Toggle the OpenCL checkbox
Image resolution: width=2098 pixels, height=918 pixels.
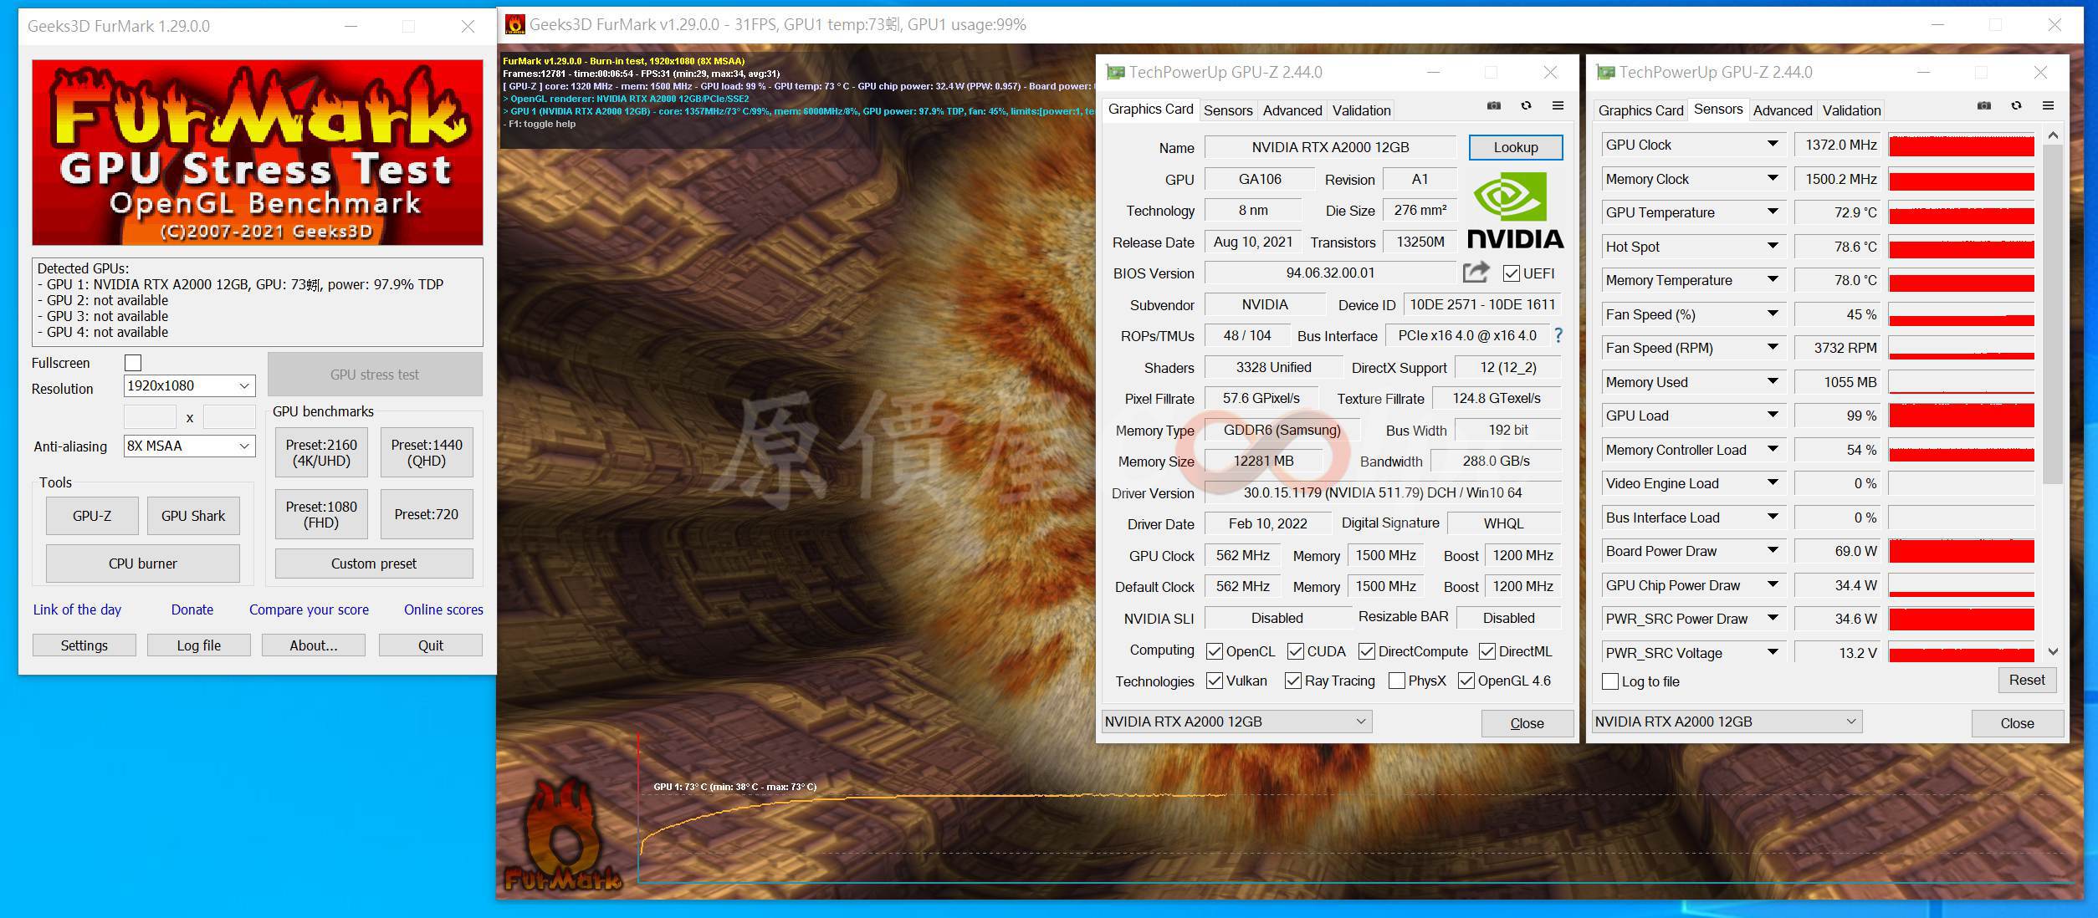[1214, 651]
